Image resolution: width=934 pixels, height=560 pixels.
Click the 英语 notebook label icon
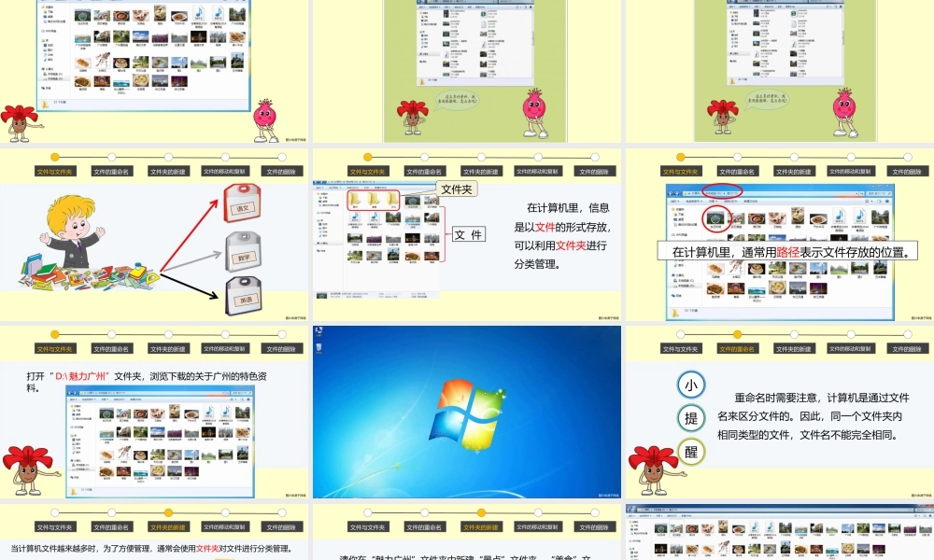[244, 299]
